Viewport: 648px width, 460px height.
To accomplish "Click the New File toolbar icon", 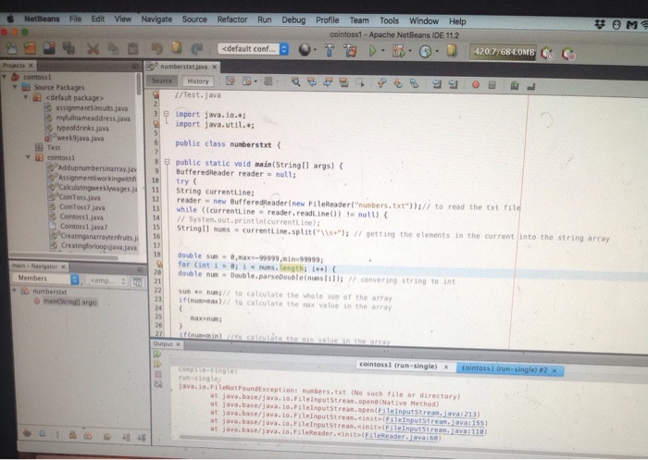I will (x=11, y=49).
